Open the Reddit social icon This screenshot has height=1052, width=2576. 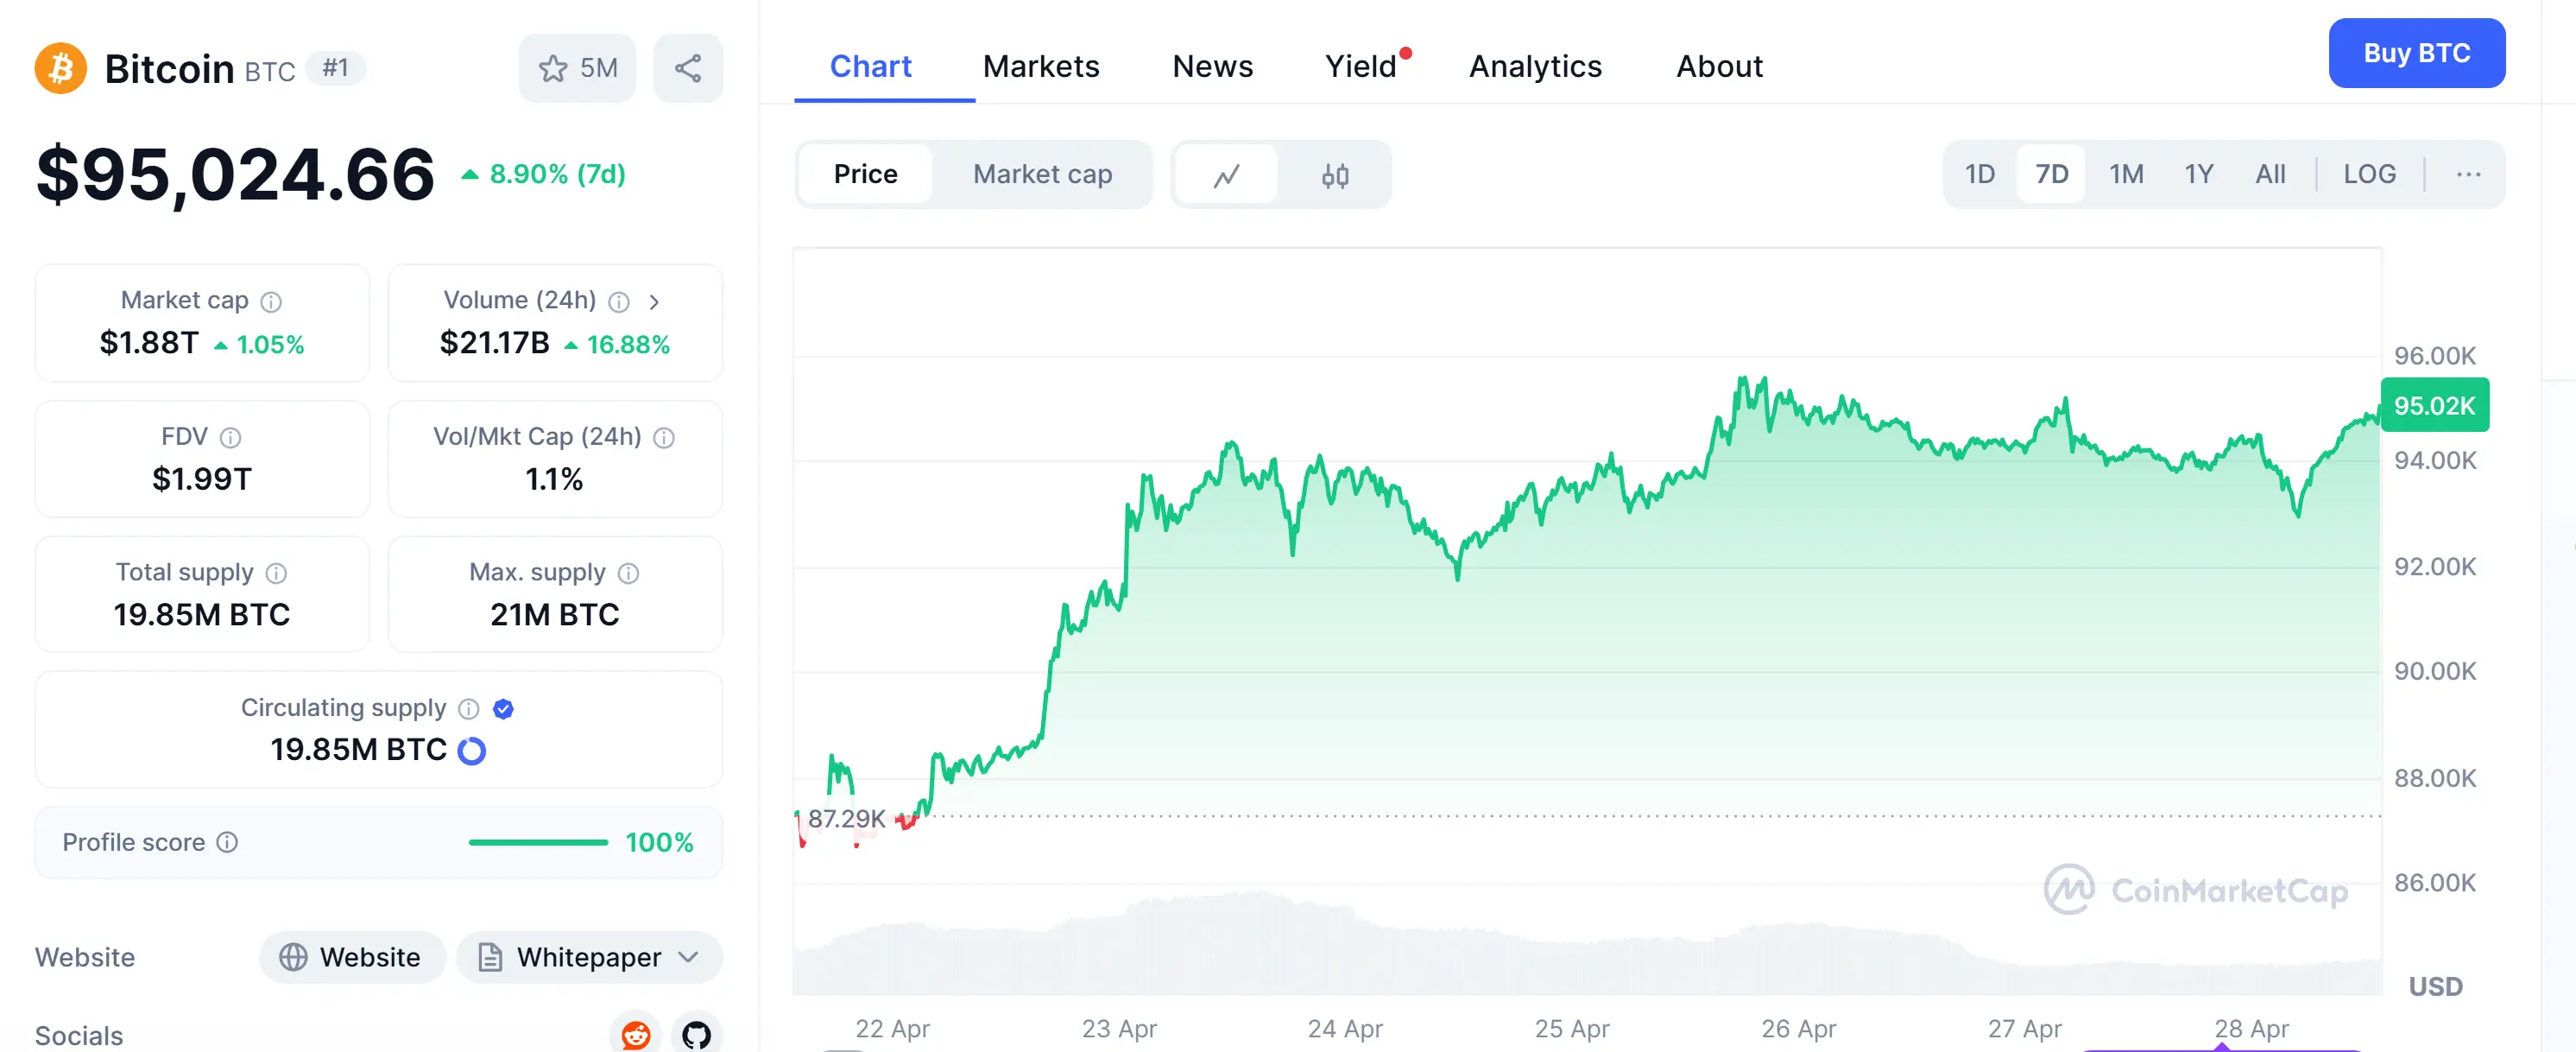point(636,1033)
